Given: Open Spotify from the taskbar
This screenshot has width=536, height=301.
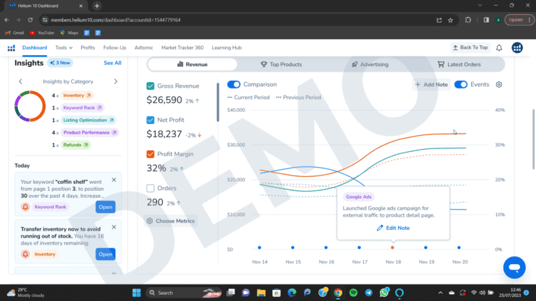Looking at the screenshot, I should pos(353,293).
